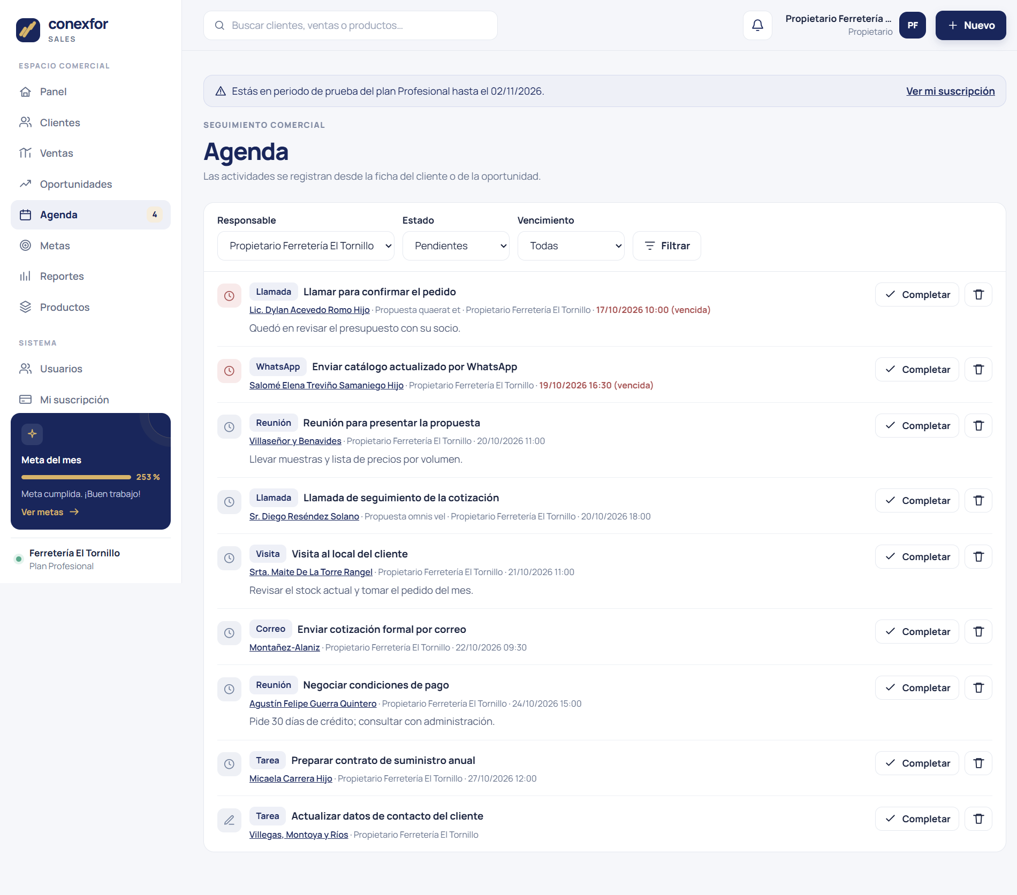Open Reportes in the sidebar
The height and width of the screenshot is (895, 1017).
coord(90,277)
